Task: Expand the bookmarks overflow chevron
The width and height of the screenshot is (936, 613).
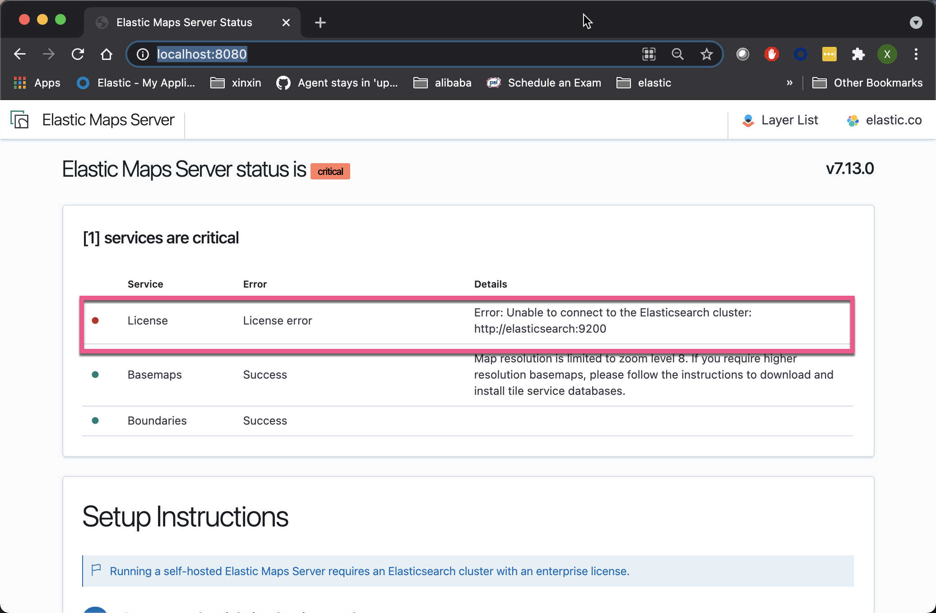Action: coord(789,82)
